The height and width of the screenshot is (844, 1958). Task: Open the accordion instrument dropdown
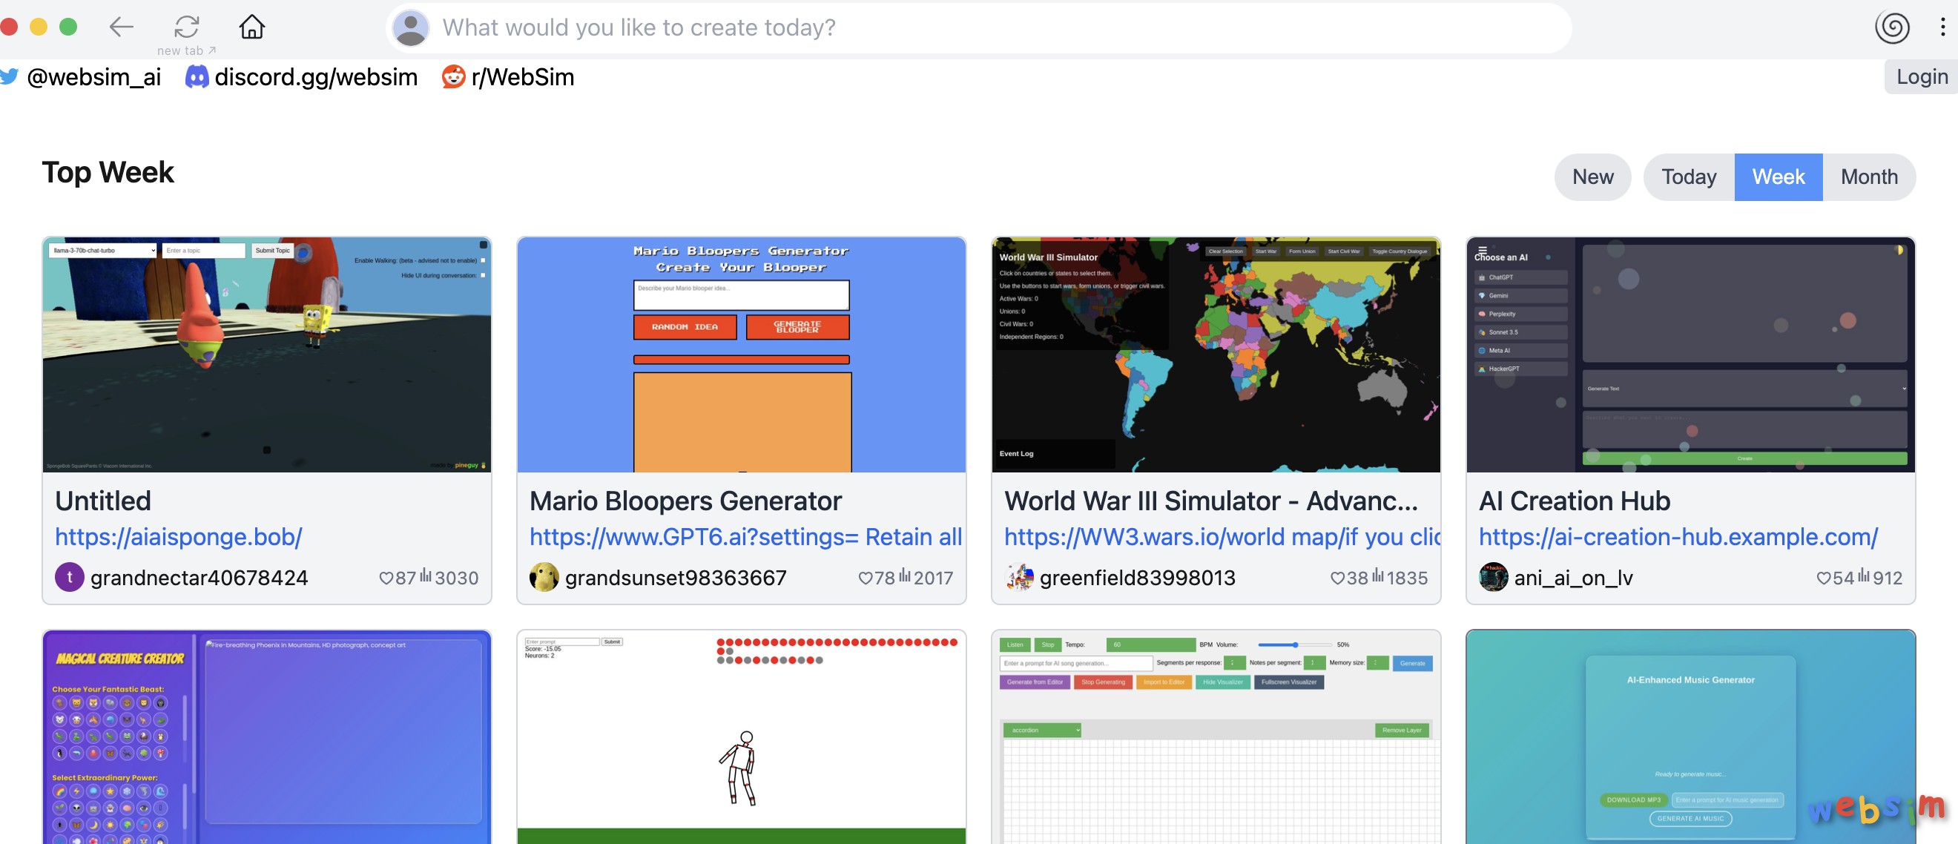tap(1041, 730)
